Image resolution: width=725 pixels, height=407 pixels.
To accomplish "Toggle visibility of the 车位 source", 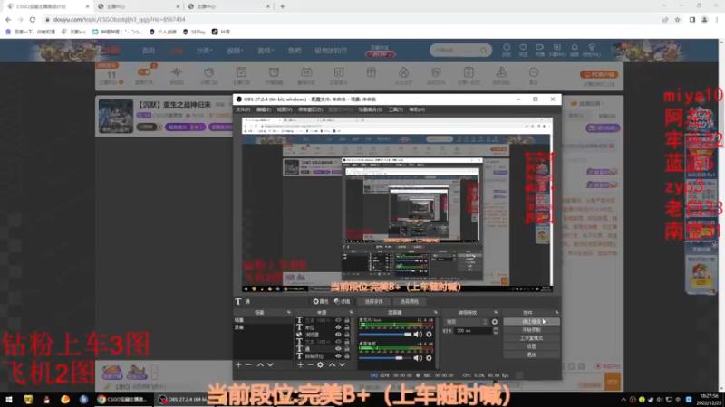I will [338, 327].
